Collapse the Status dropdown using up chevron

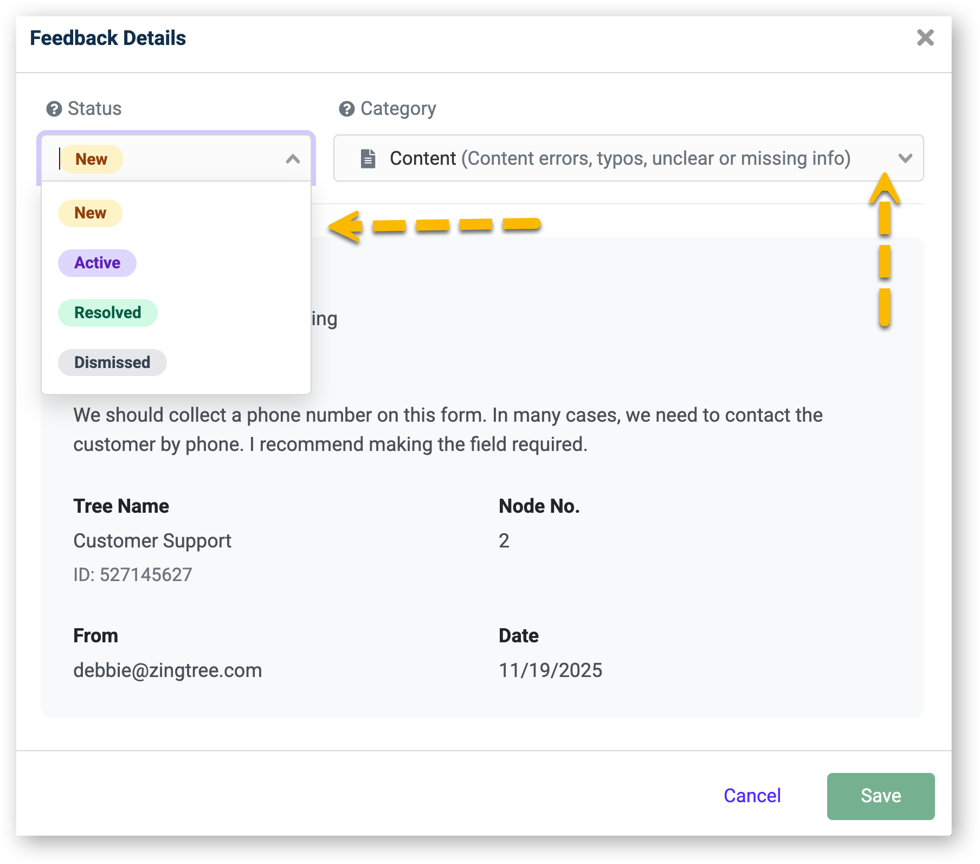[293, 159]
